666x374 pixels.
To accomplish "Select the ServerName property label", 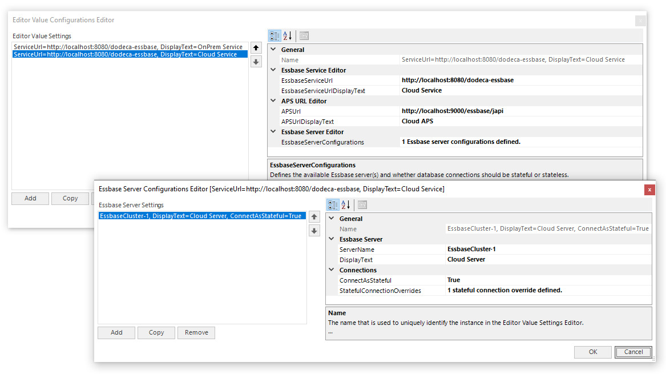I will pyautogui.click(x=357, y=250).
